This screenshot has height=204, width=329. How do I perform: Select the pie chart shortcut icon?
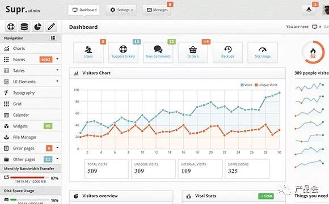point(38,27)
